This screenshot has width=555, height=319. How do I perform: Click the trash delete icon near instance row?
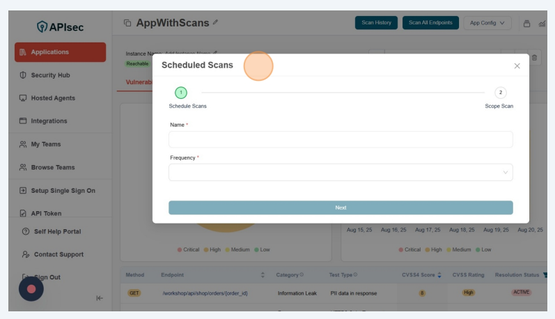(x=535, y=58)
